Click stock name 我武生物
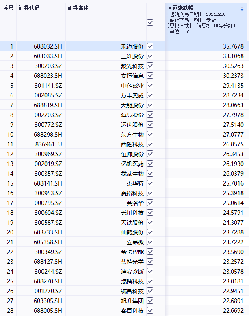Screen dimensions: 249x316 132,174
